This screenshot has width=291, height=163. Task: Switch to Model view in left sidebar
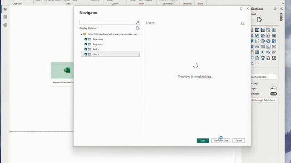(5, 25)
